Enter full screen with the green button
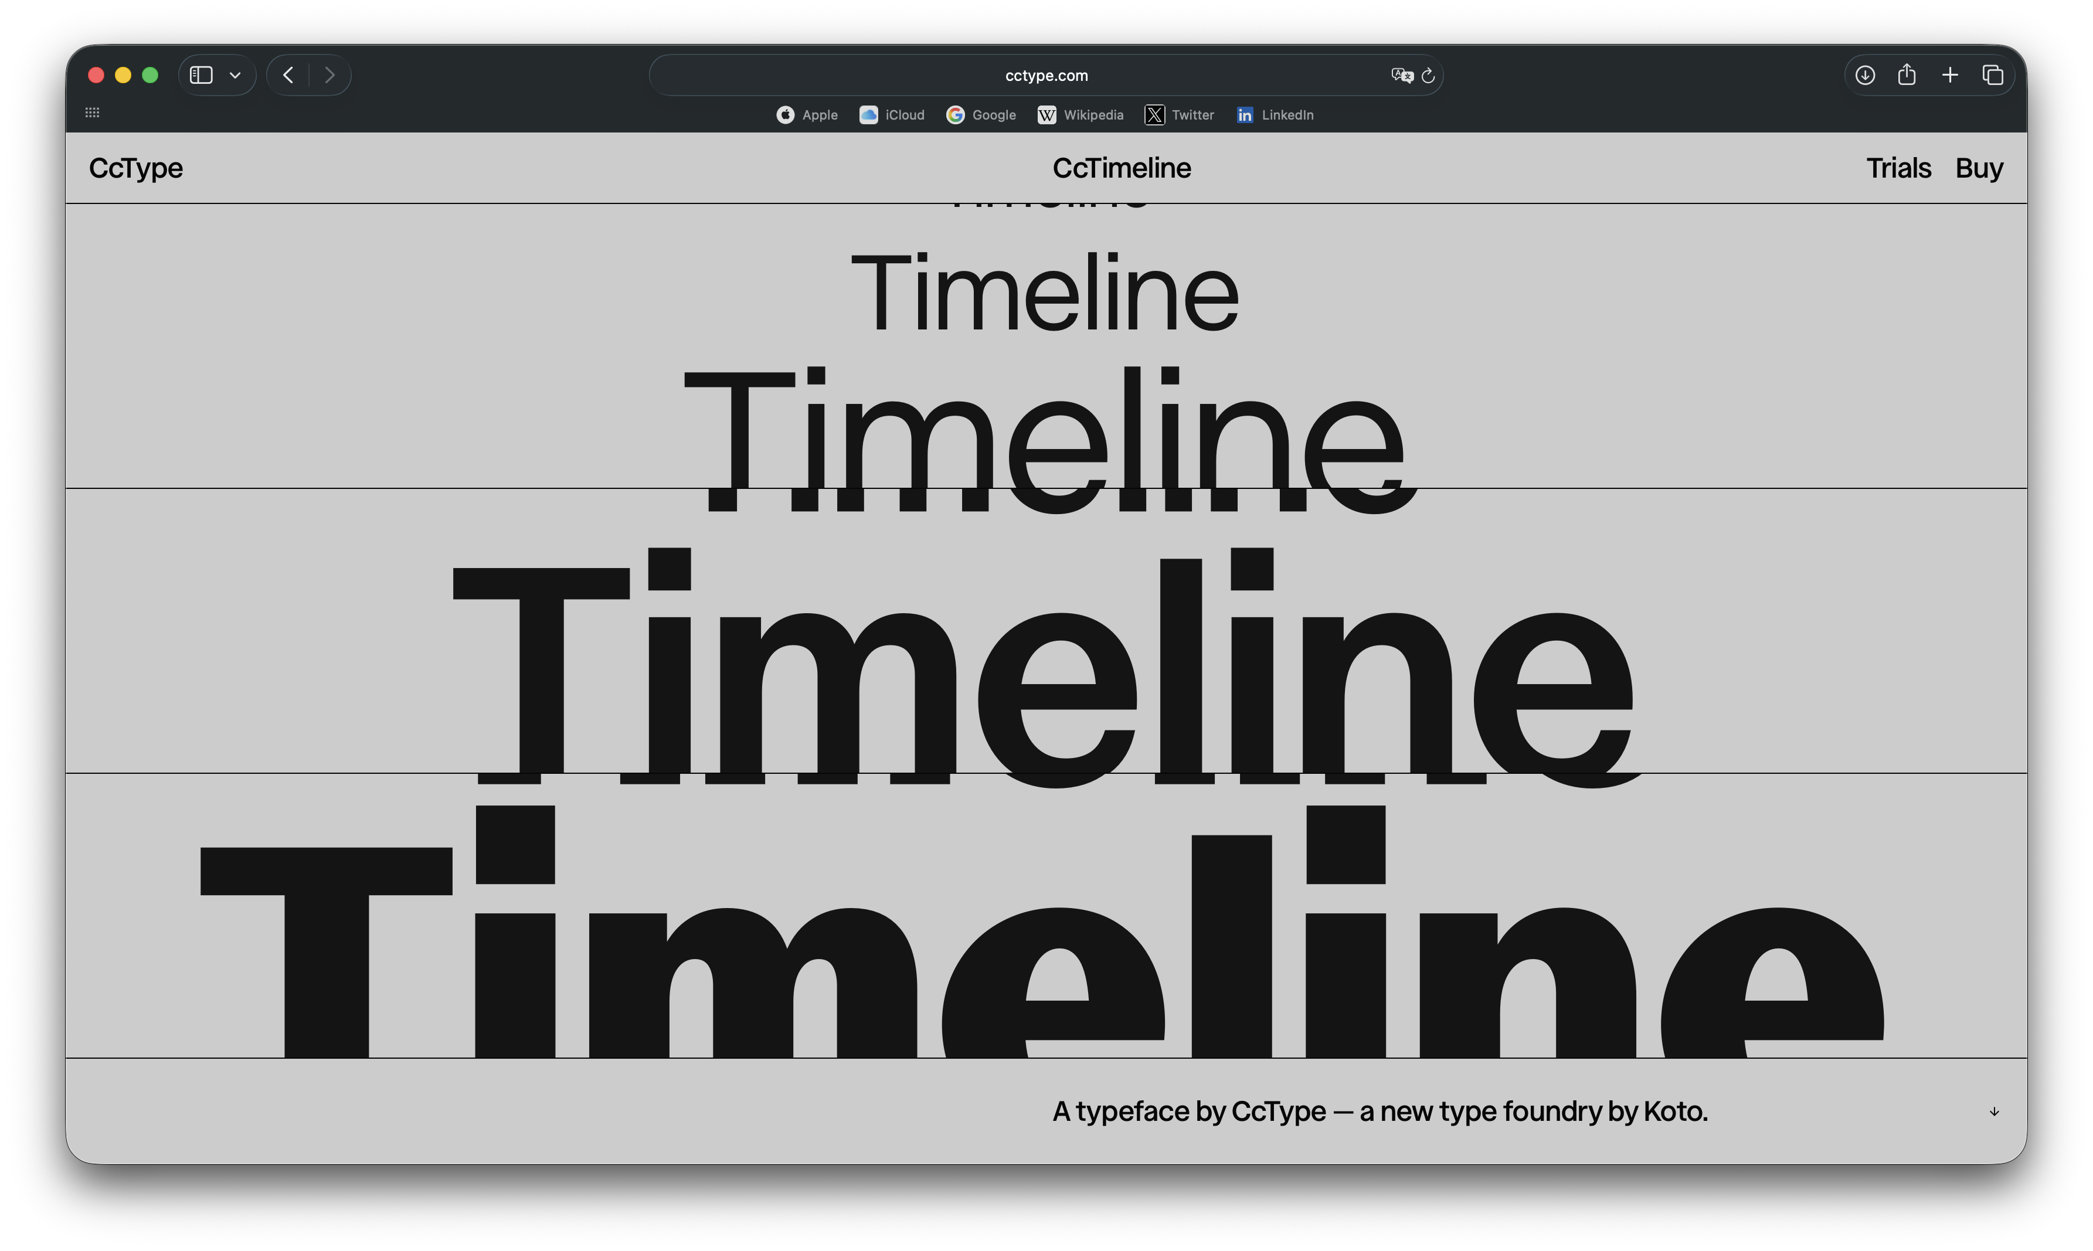 150,75
